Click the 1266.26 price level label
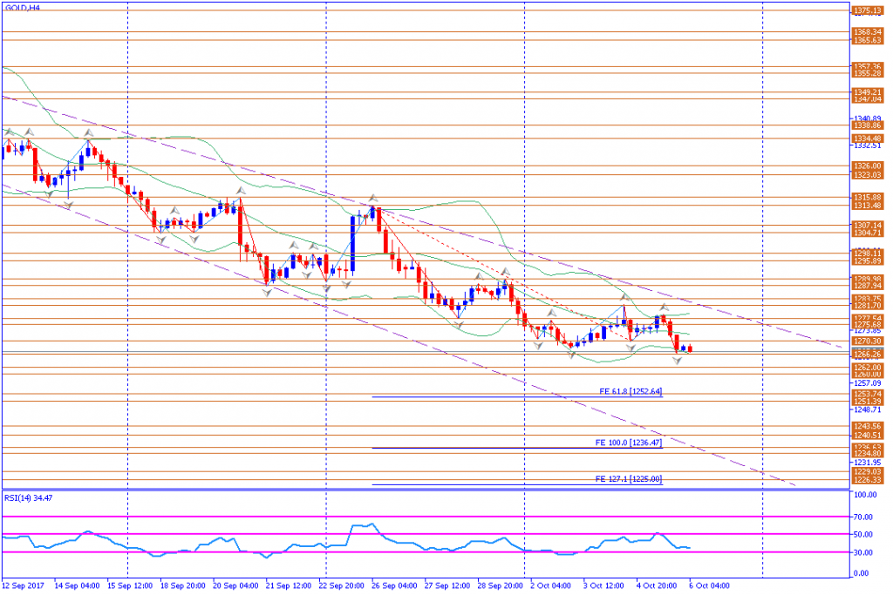 point(868,355)
